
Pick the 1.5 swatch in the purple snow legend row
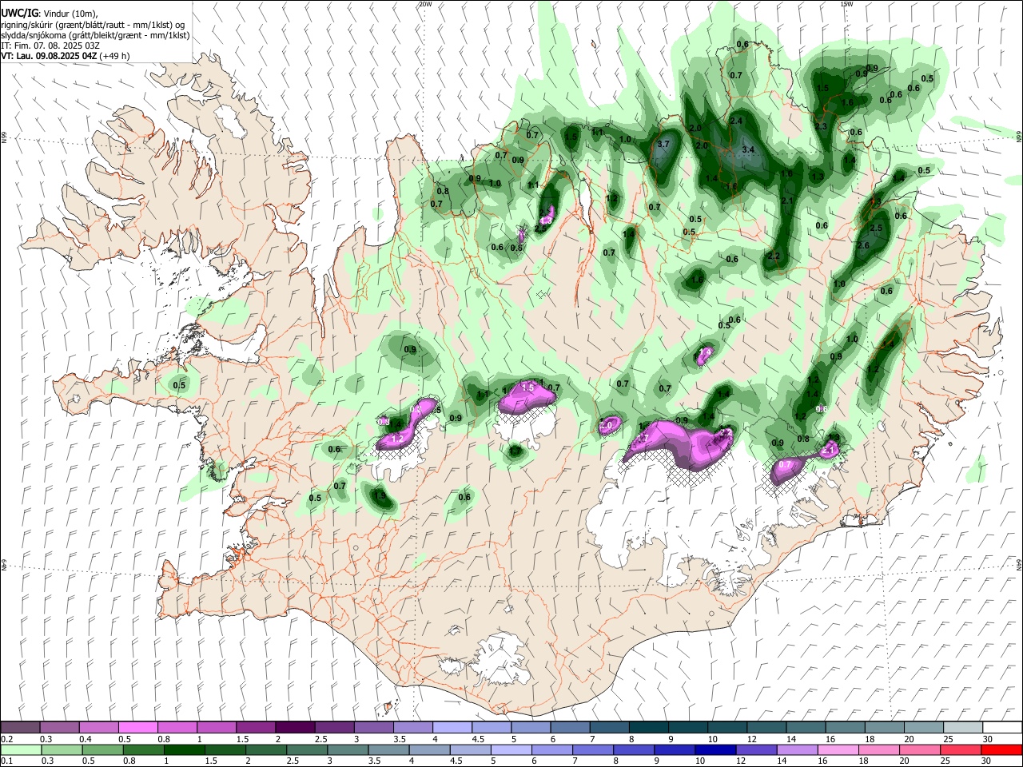(255, 727)
